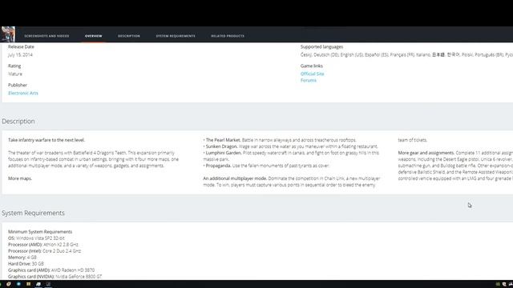Switch to the Description tab

pyautogui.click(x=129, y=36)
